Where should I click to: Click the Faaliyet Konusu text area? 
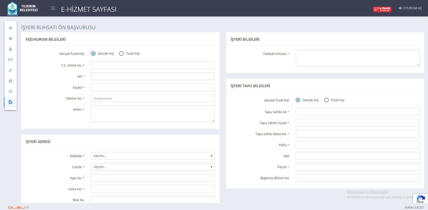[x=358, y=58]
